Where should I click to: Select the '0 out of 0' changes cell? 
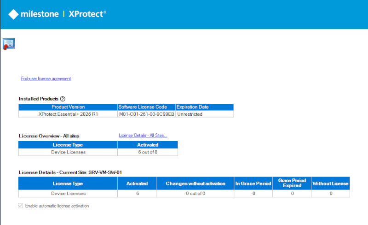click(x=195, y=194)
